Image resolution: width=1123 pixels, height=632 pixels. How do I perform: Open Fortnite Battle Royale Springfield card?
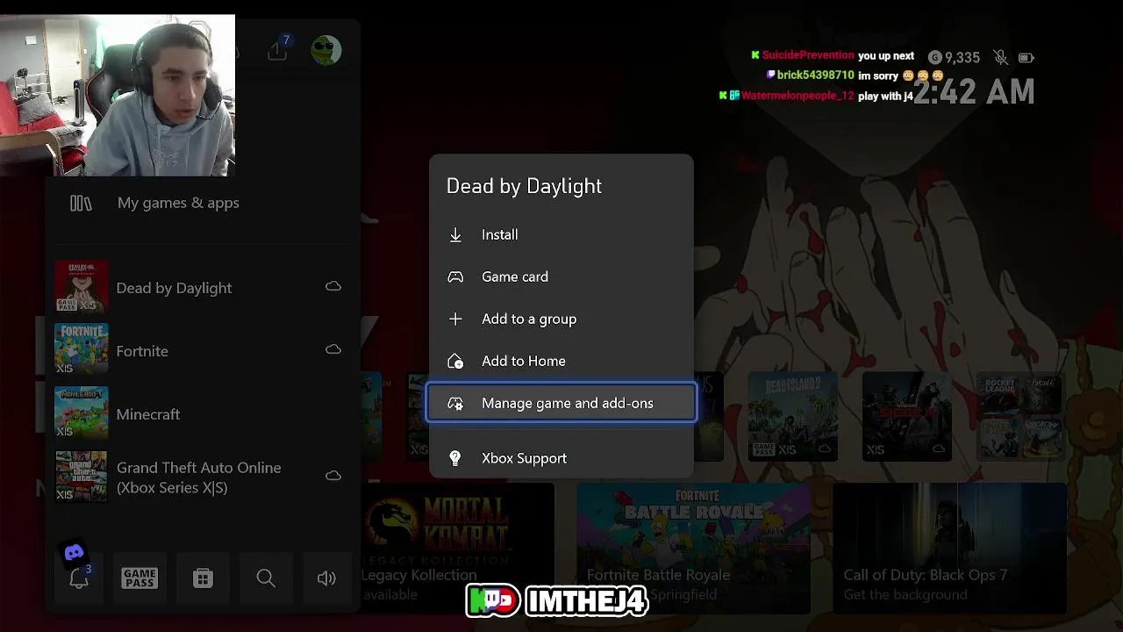[693, 548]
